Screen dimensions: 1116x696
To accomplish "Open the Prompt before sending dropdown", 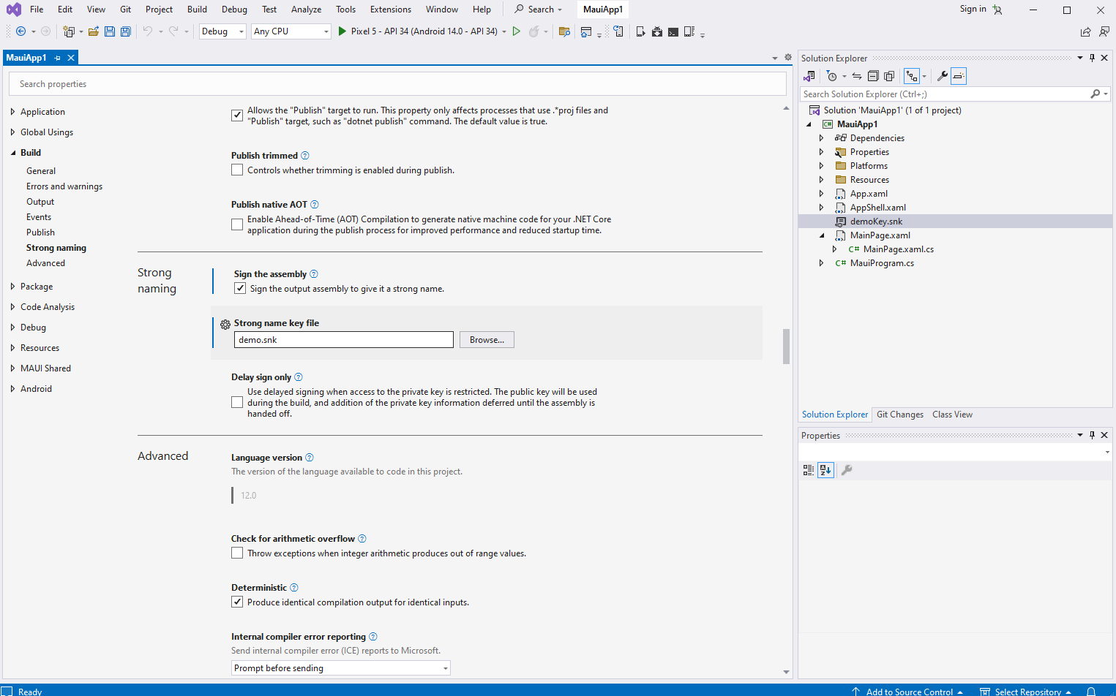I will 340,668.
